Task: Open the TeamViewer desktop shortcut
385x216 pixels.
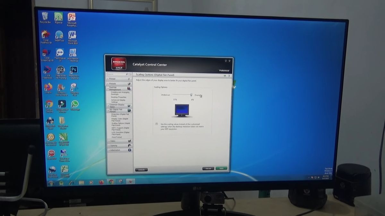Action: pos(60,54)
